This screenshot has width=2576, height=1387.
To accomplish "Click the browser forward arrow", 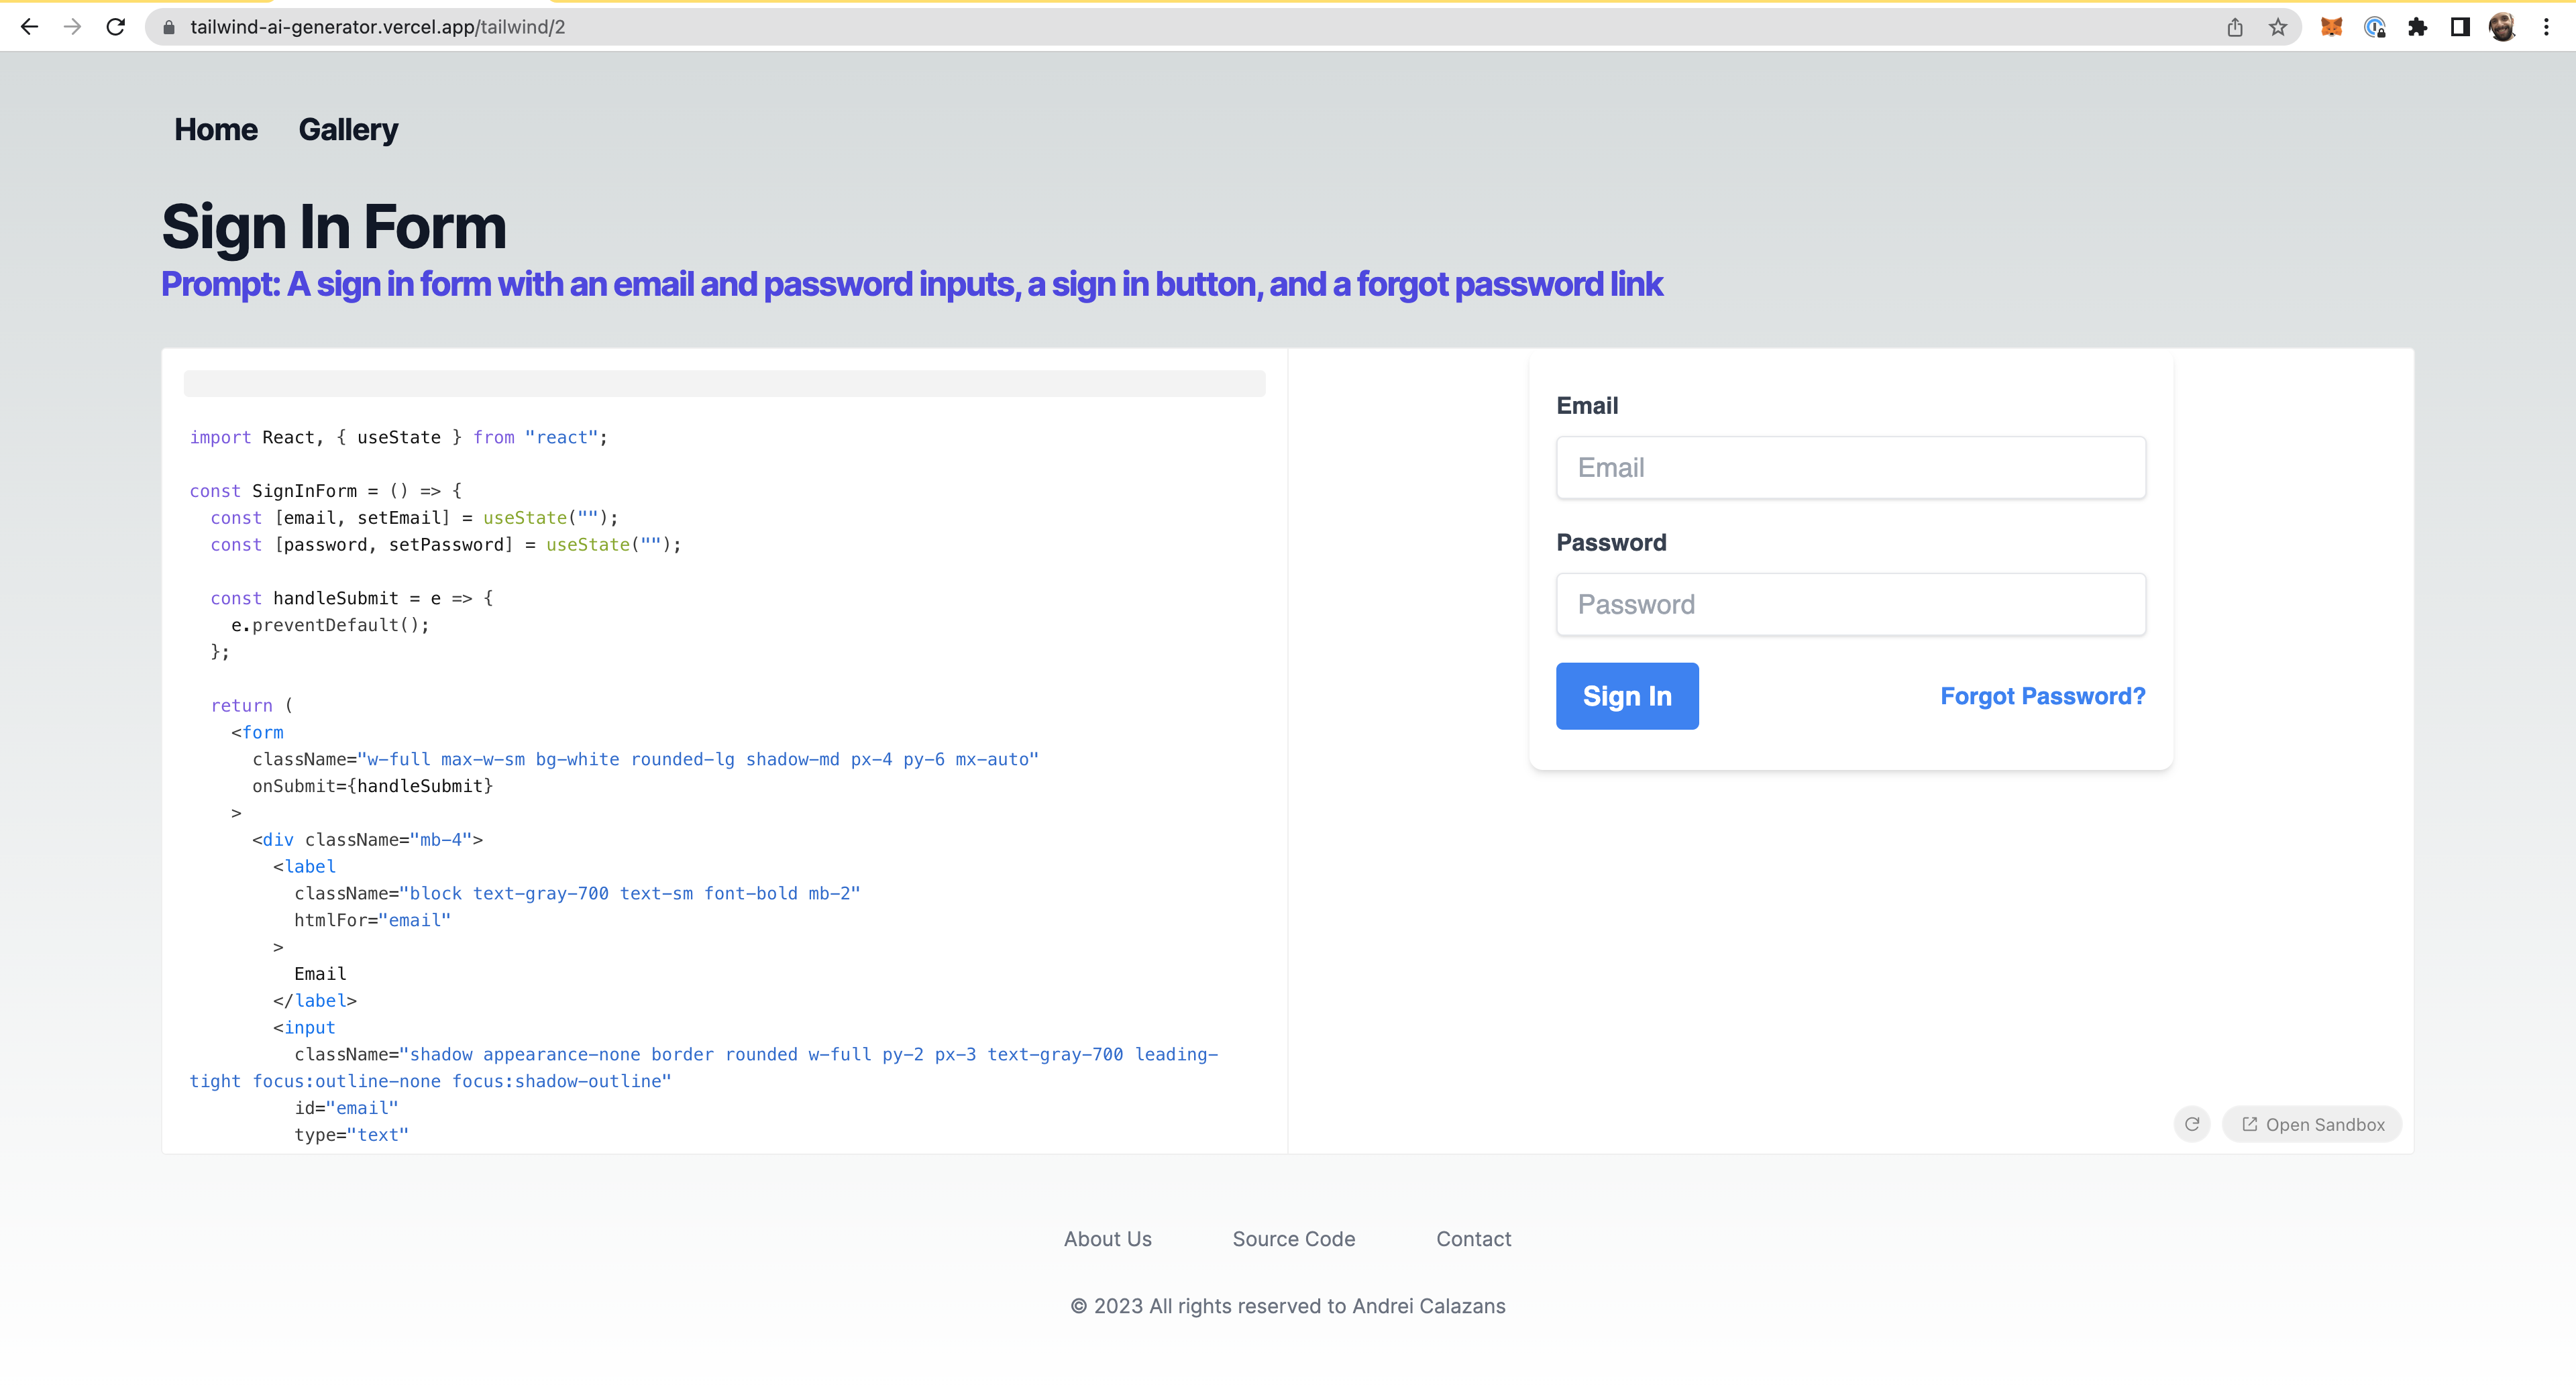I will (72, 27).
